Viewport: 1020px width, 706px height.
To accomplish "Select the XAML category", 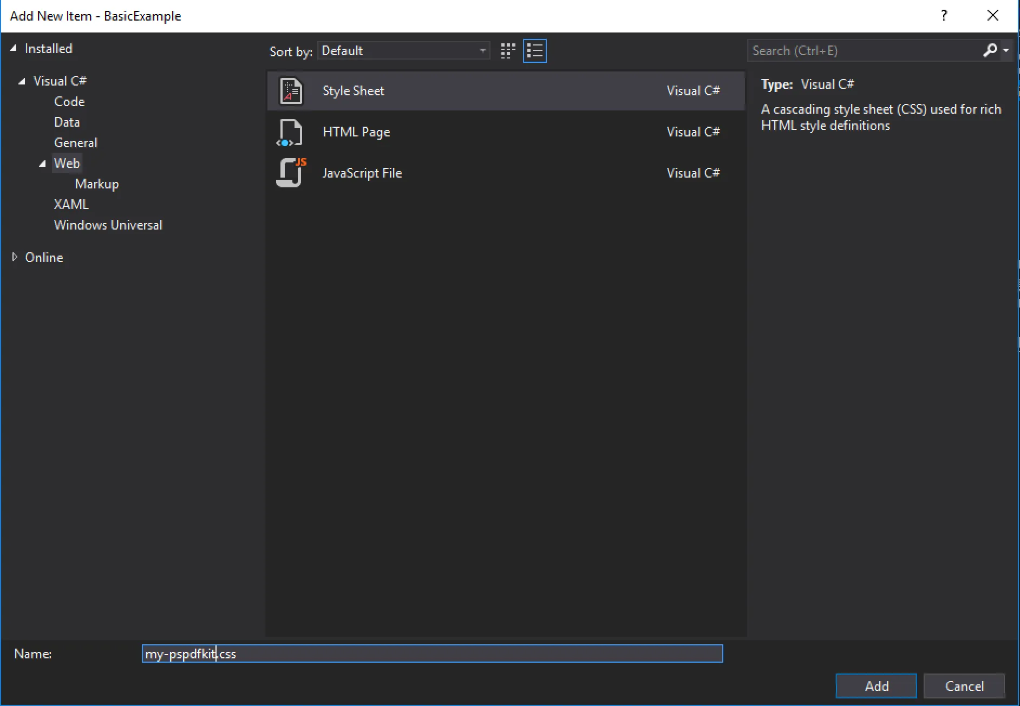I will pos(71,205).
